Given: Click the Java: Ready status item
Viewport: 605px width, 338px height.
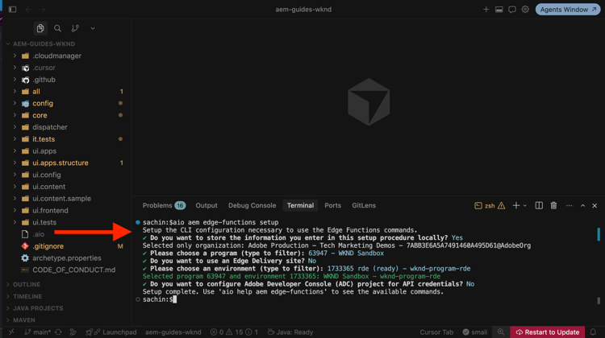Looking at the screenshot, I should (x=290, y=332).
